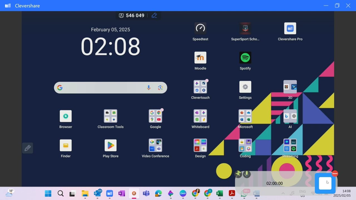Toggle the microphone on the timer overlay

point(246,174)
